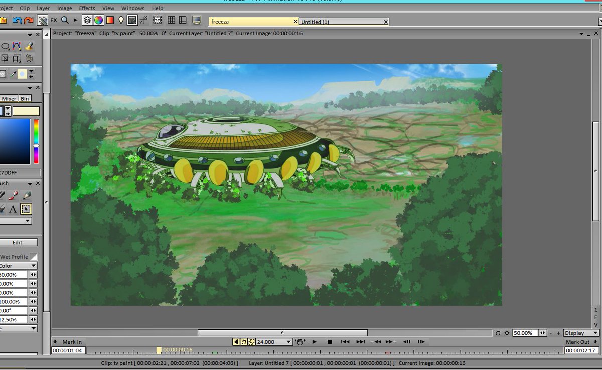Image resolution: width=602 pixels, height=370 pixels.
Task: Toggle loop playback button
Action: [244, 342]
